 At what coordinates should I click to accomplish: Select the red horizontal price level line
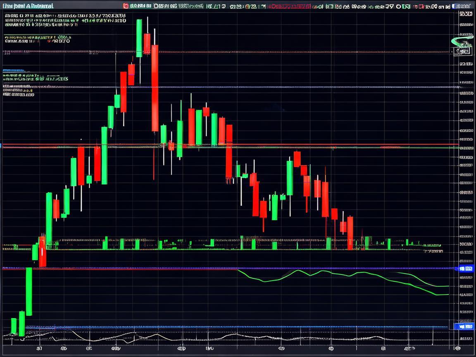(289, 145)
